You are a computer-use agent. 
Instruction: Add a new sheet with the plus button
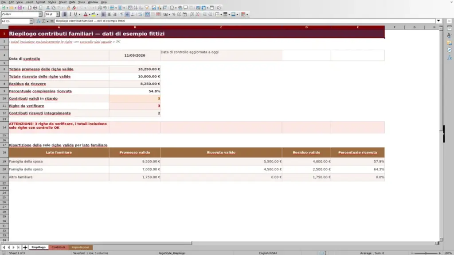tap(25, 247)
